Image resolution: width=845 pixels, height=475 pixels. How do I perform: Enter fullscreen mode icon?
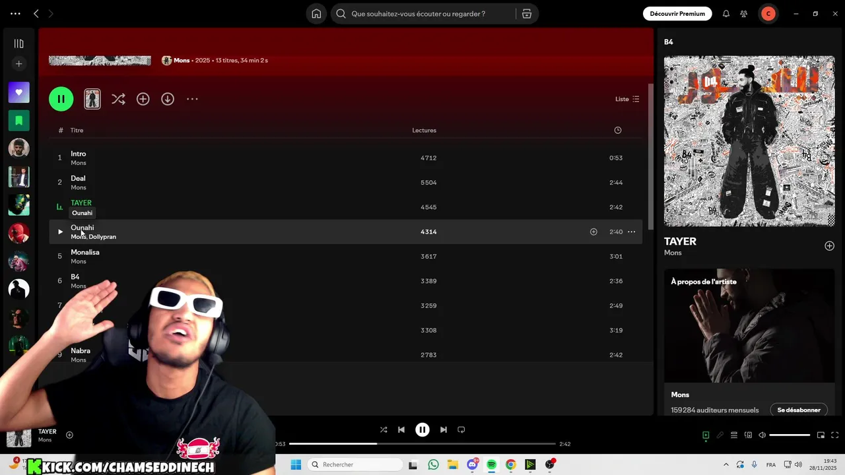coord(835,435)
